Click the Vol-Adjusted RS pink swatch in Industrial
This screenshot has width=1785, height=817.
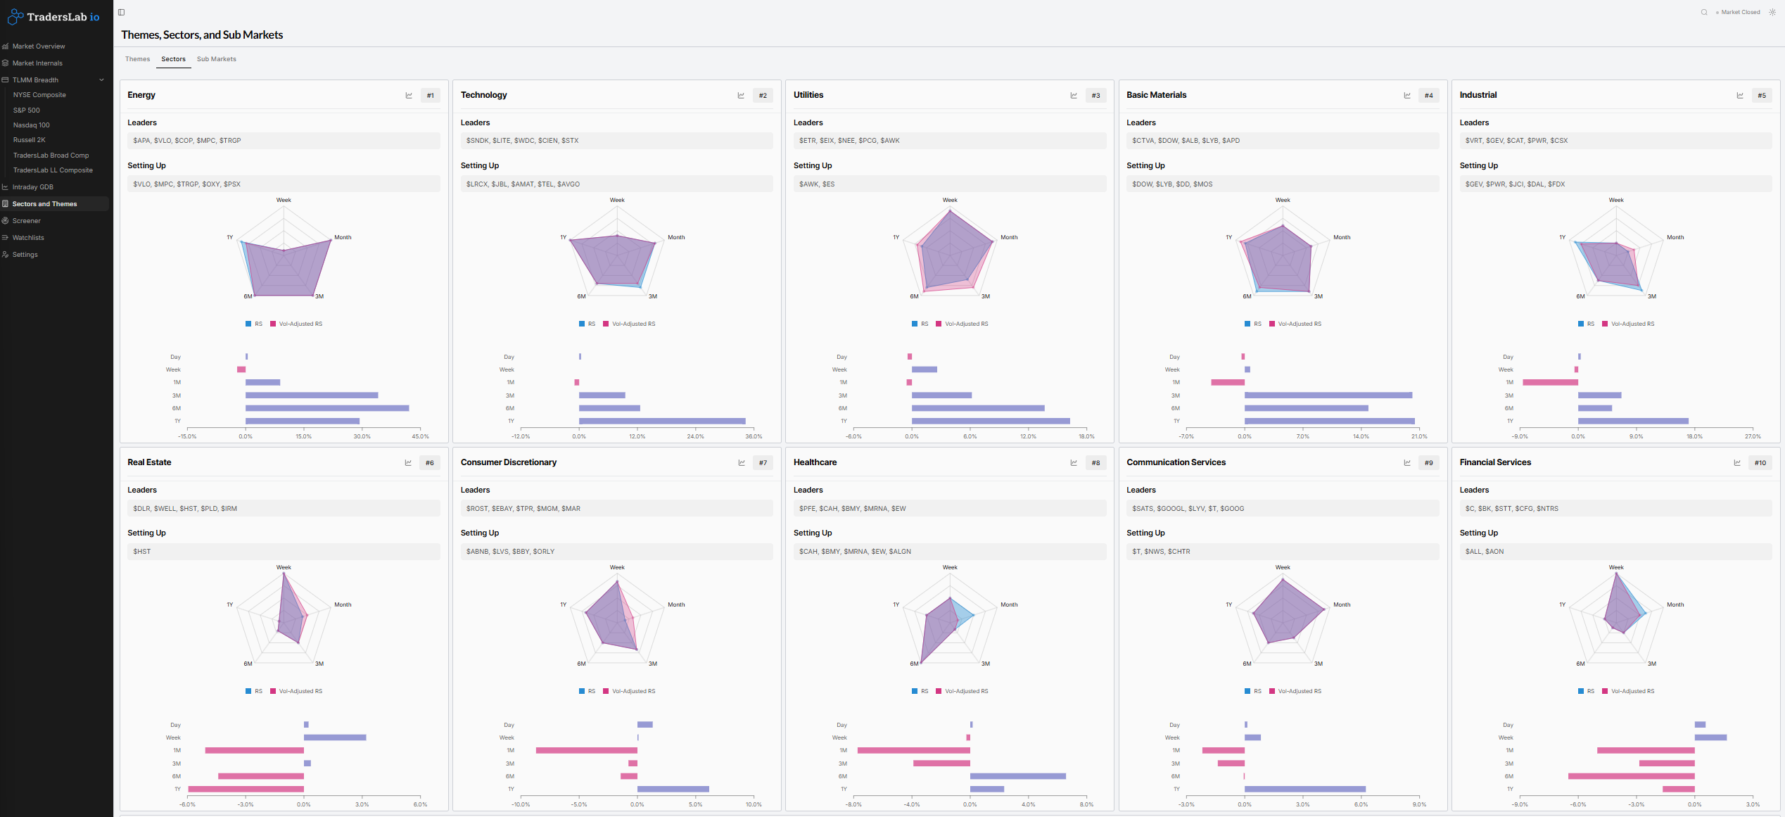1605,324
